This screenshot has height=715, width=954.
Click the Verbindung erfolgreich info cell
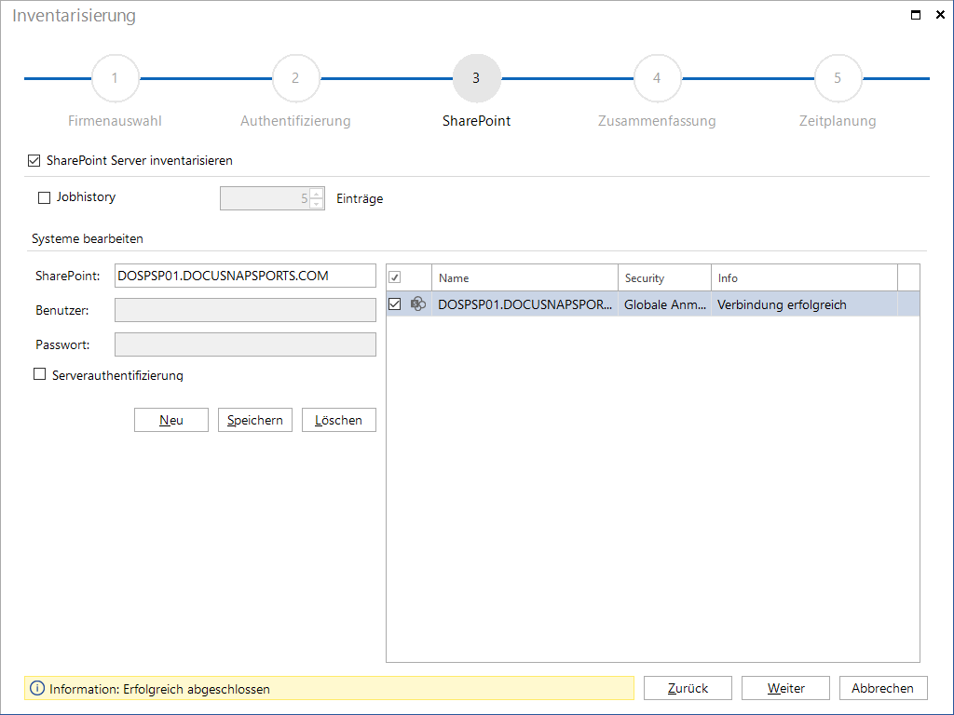click(804, 304)
